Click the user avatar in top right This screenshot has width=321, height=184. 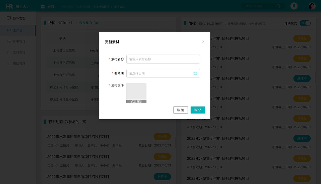(x=311, y=6)
